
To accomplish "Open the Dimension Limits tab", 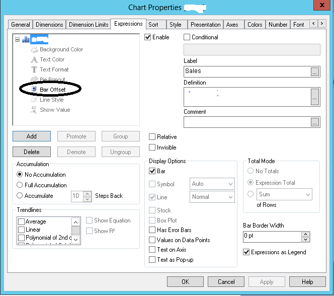I will 89,25.
